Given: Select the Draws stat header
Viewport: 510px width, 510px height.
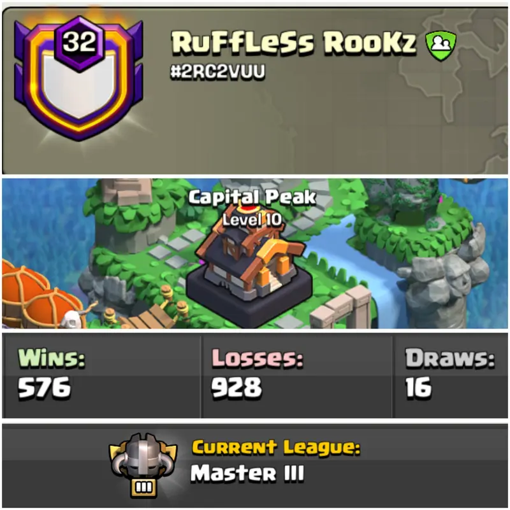Looking at the screenshot, I should [450, 358].
